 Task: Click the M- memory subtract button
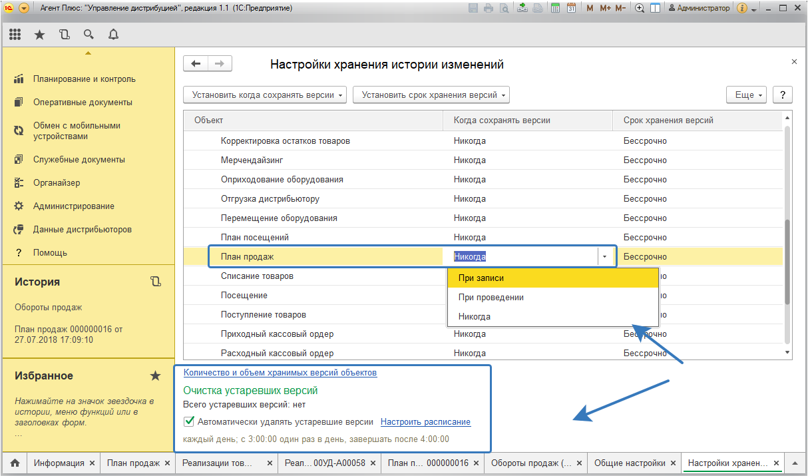pyautogui.click(x=620, y=9)
